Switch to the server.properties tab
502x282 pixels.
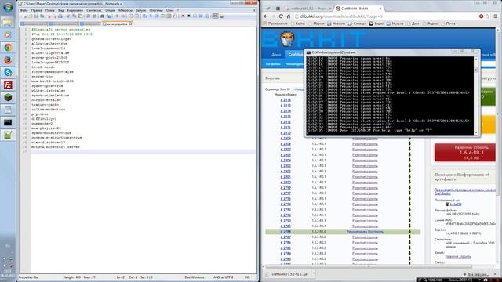(x=116, y=23)
